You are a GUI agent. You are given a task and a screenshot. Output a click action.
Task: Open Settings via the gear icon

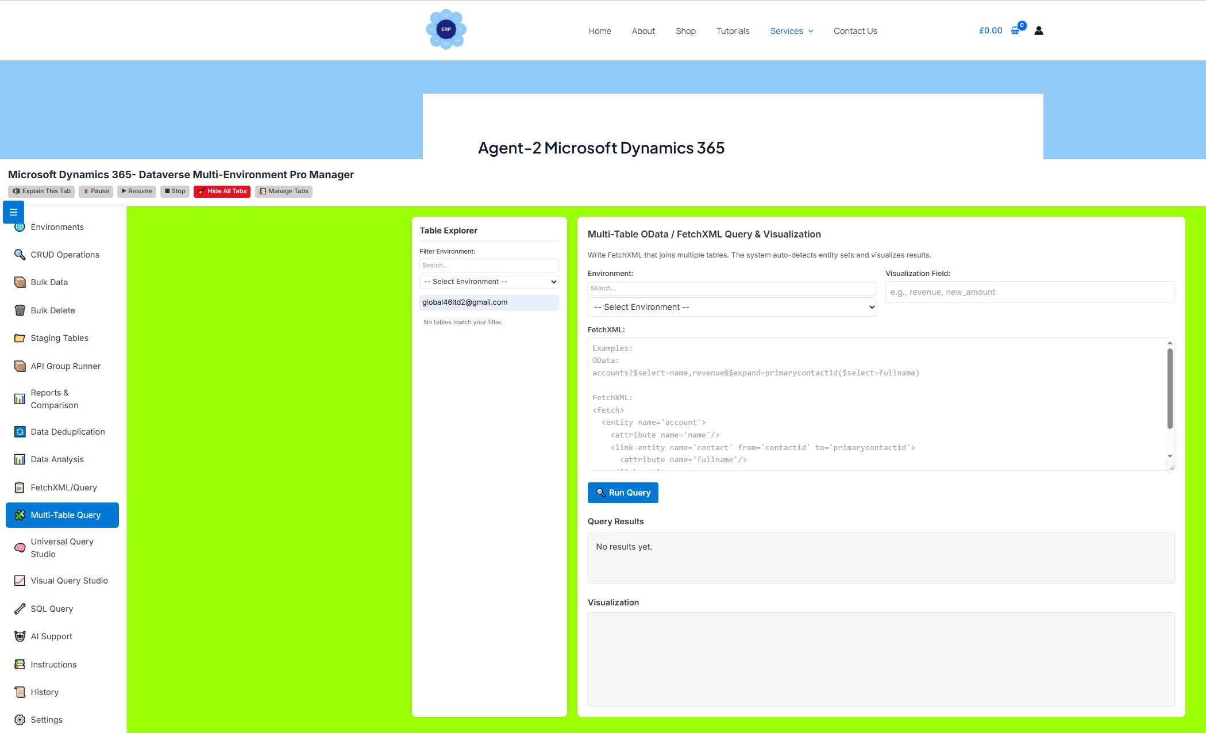click(x=19, y=719)
